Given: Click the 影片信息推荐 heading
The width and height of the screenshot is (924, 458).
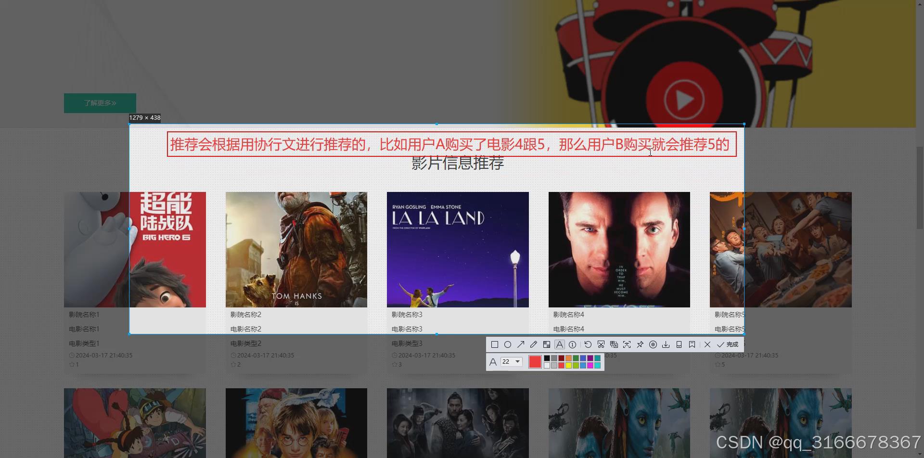Looking at the screenshot, I should (458, 164).
